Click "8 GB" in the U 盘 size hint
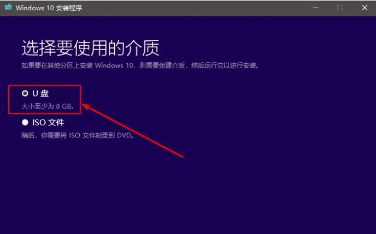This screenshot has width=376, height=234. pyautogui.click(x=63, y=106)
